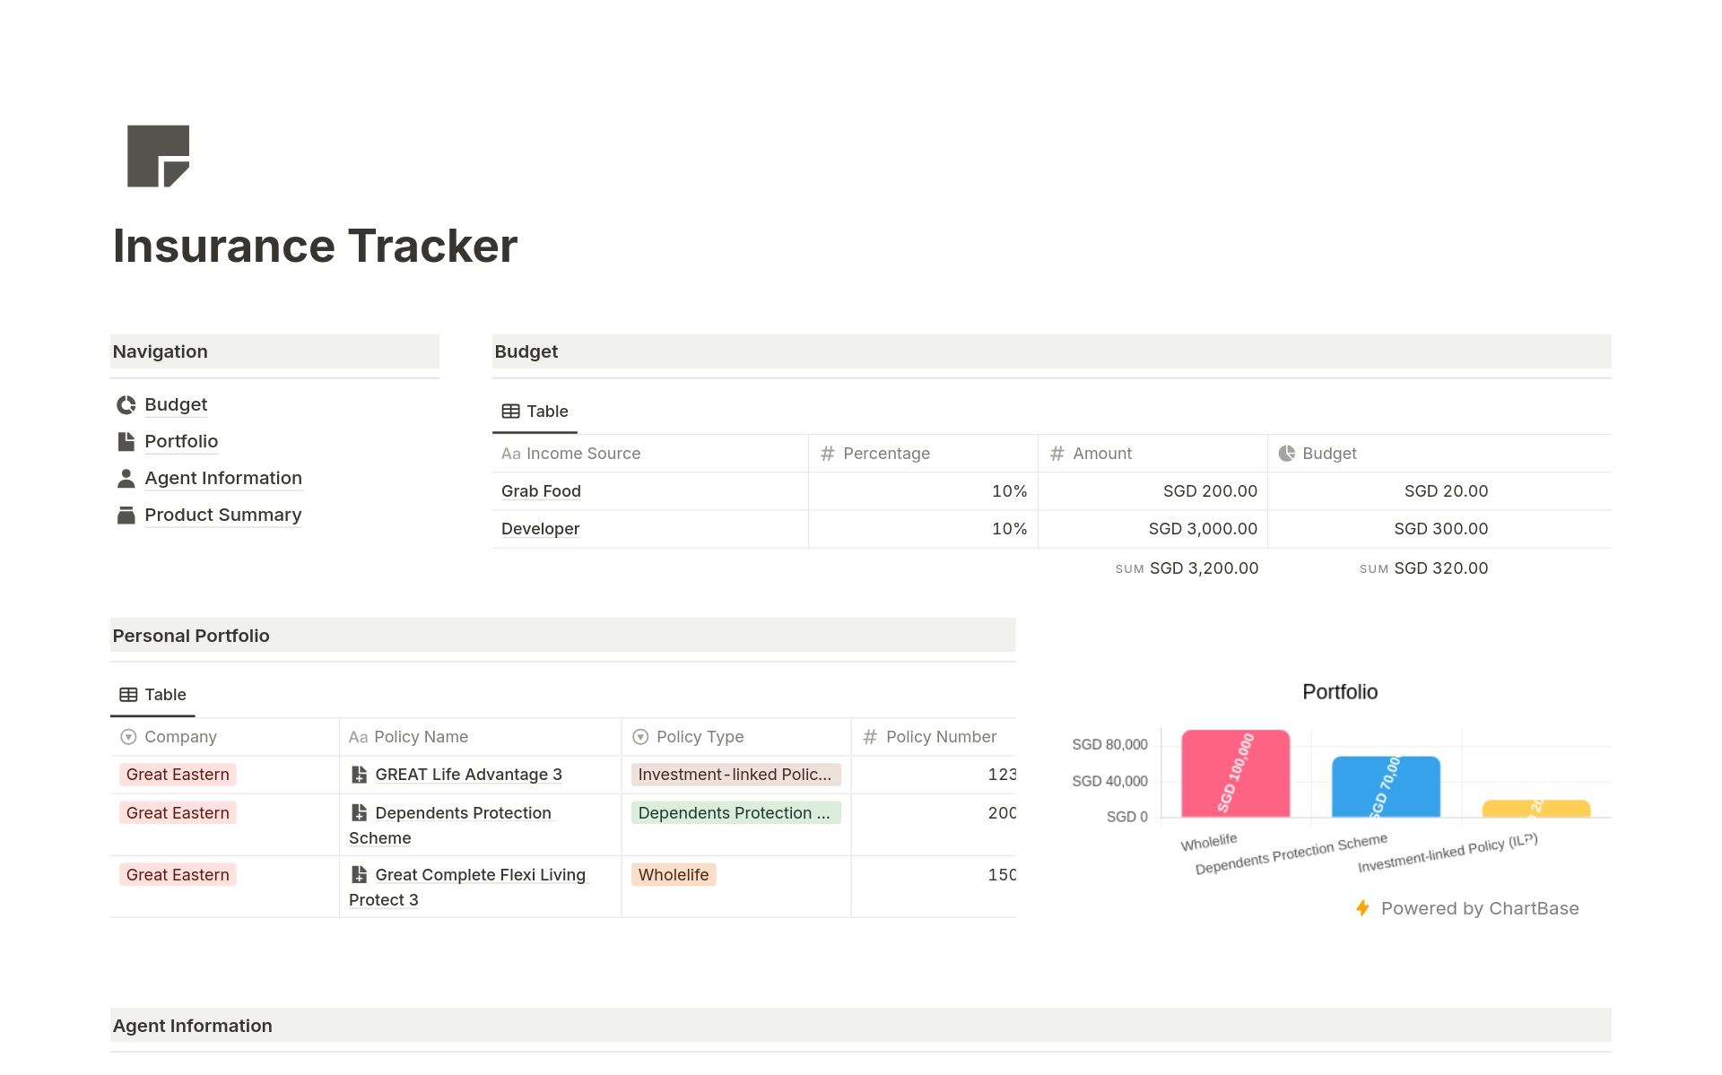Click the file icon beside GREAT Life Advantage 3
1722x1075 pixels.
pos(361,774)
